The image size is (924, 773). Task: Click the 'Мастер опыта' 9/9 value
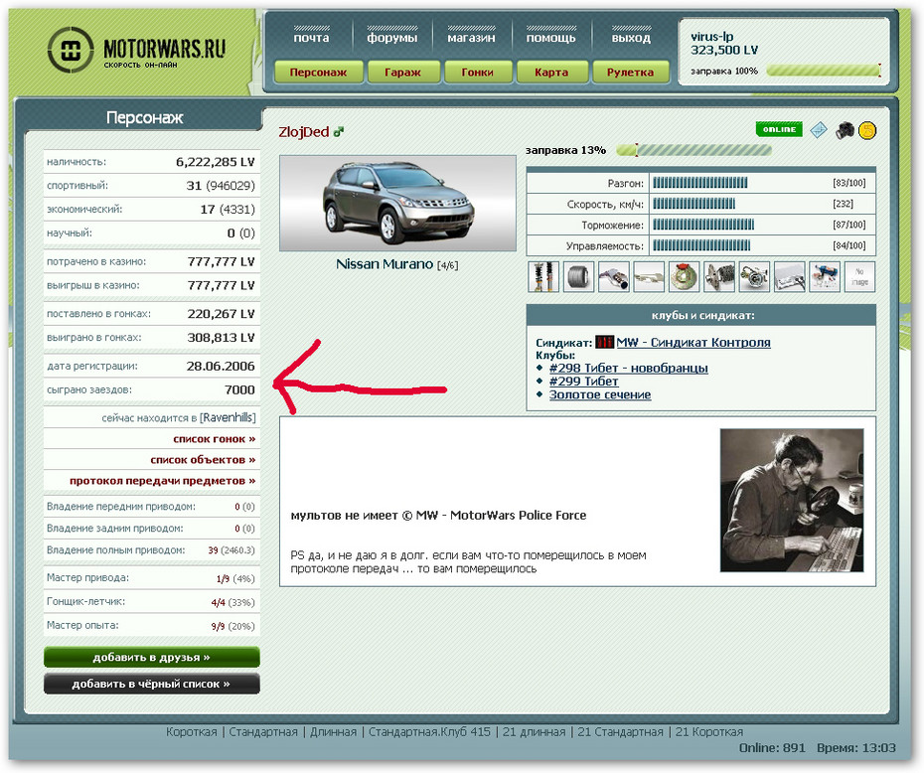(x=218, y=626)
